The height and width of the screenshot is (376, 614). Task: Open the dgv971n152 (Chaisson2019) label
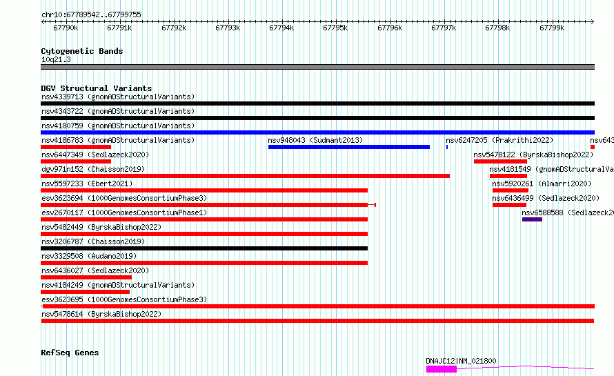[x=93, y=169]
